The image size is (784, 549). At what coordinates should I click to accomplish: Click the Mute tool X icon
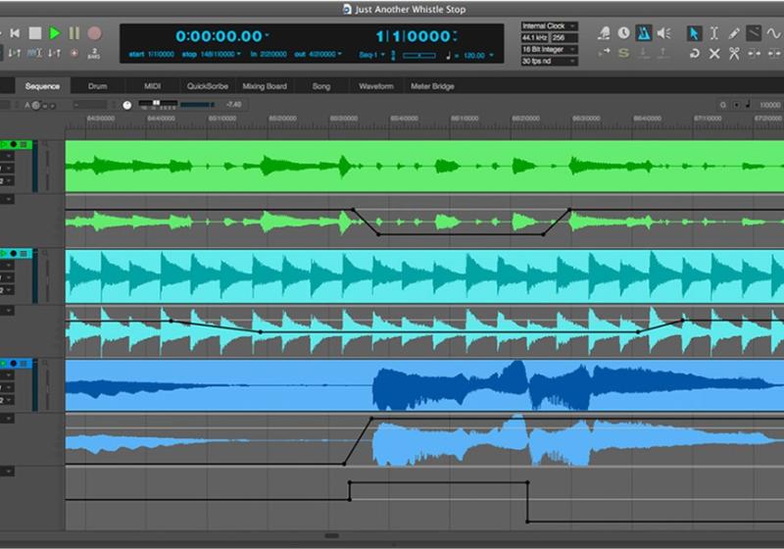714,53
